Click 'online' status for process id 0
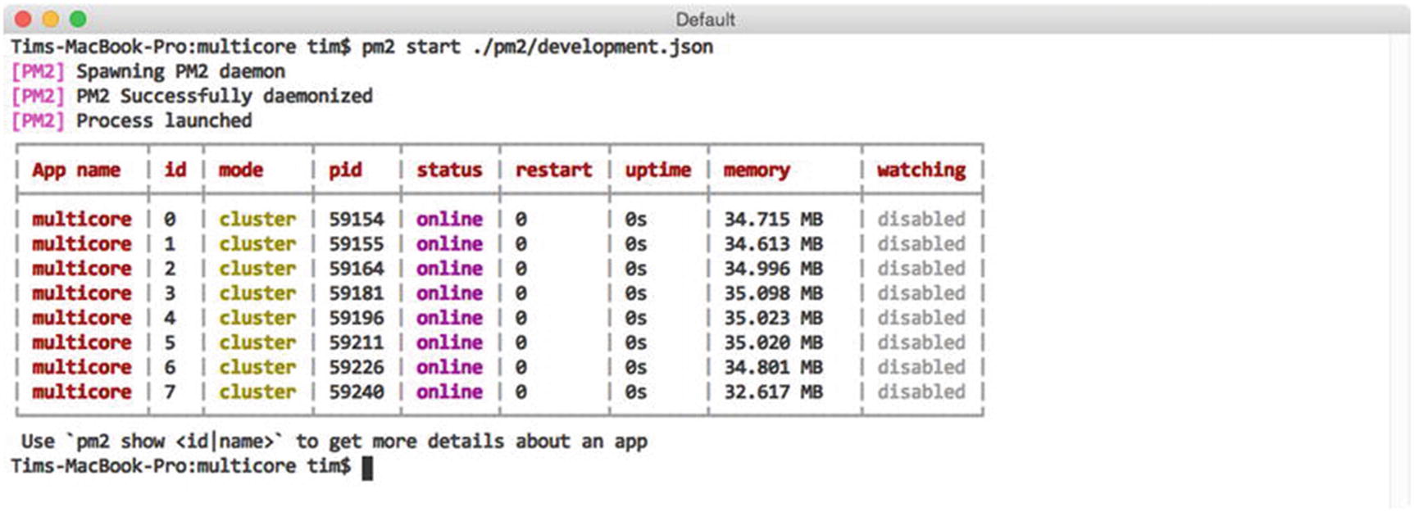Viewport: 1414px width, 512px height. [x=449, y=220]
